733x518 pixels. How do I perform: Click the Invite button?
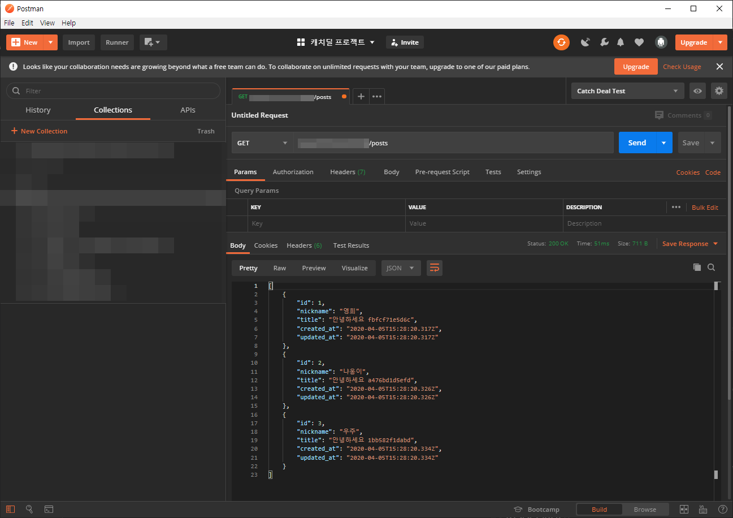(405, 42)
